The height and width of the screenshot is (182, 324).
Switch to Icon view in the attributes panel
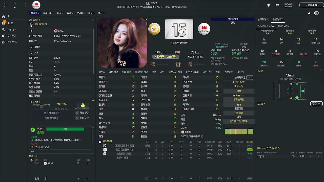tap(284, 26)
